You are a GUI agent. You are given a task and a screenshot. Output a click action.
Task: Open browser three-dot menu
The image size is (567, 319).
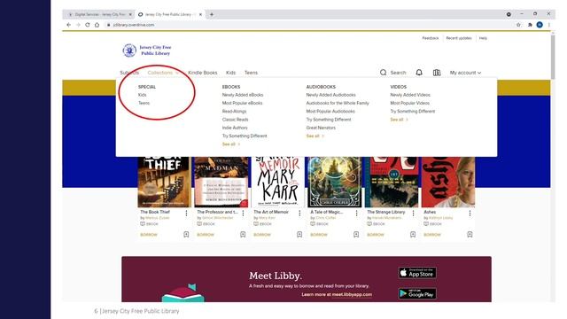[x=549, y=25]
